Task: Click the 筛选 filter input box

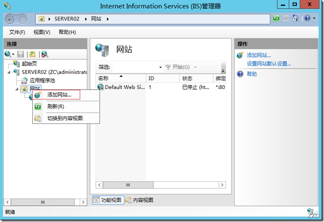Action: tap(135, 67)
